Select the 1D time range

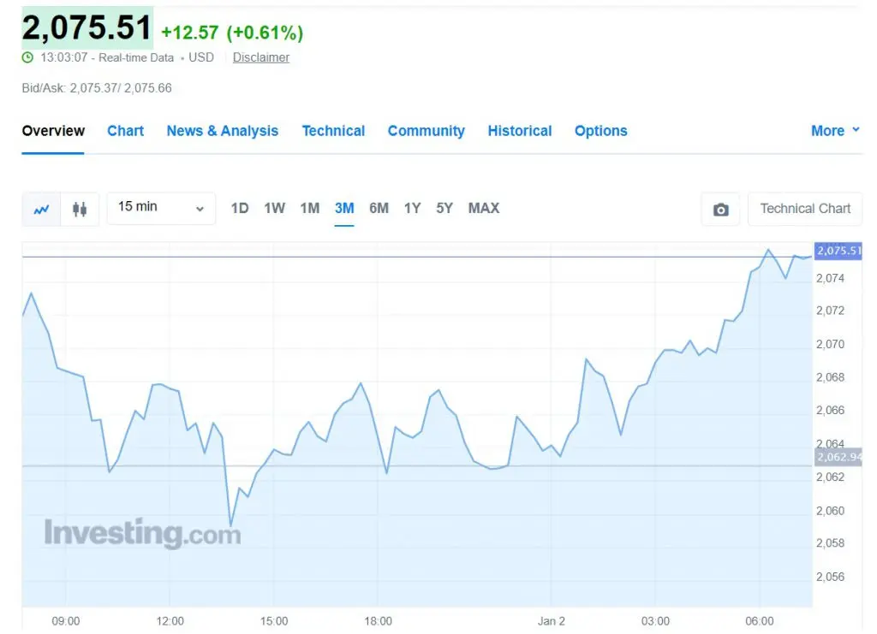240,209
